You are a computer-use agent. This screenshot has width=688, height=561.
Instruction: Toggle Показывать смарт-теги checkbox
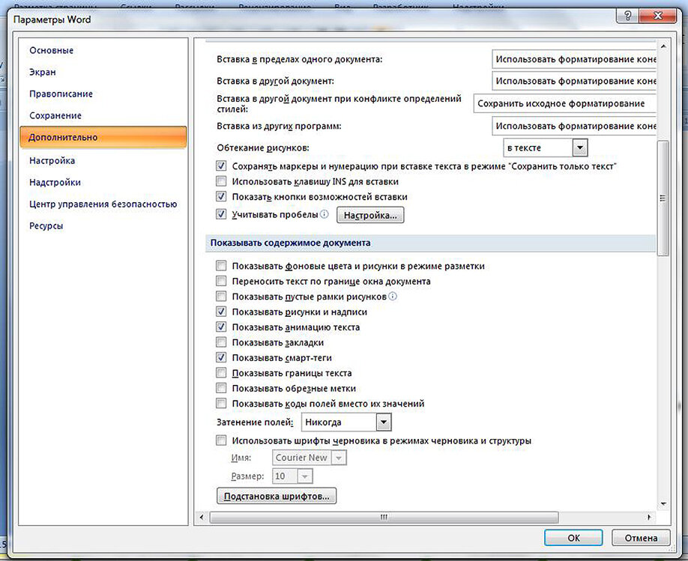tap(221, 358)
